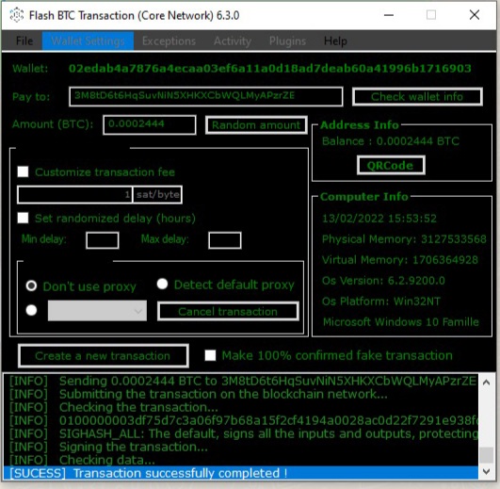Click the log scrollbar thumb

[486, 454]
